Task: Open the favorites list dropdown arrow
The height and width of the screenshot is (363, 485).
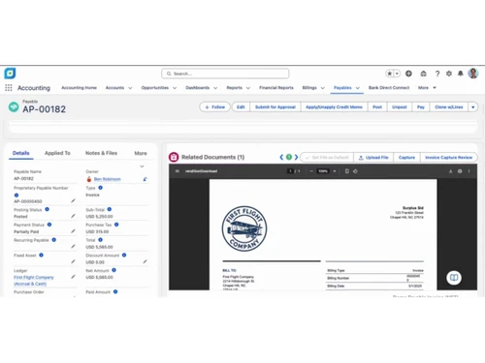Action: click(x=397, y=74)
